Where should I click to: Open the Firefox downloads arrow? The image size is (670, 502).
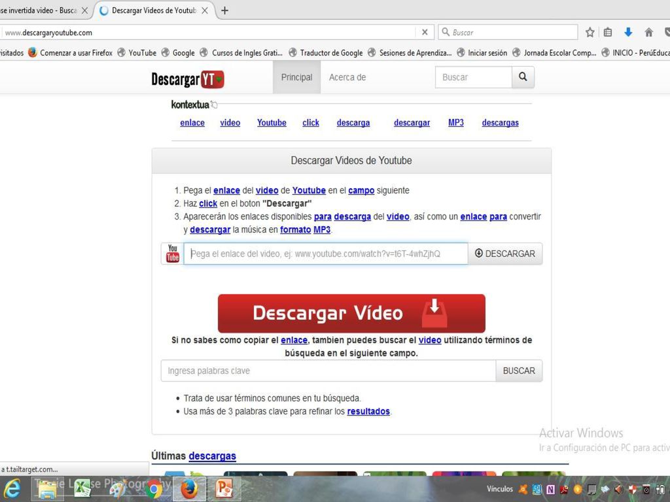click(628, 32)
